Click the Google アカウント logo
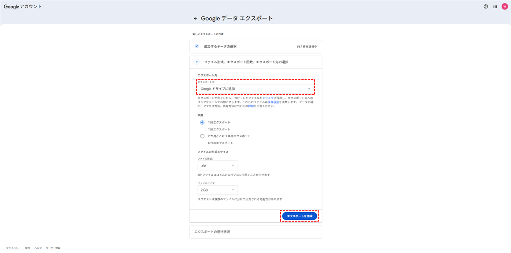Image resolution: width=511 pixels, height=253 pixels. [23, 6]
